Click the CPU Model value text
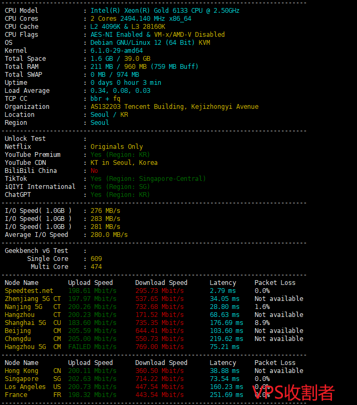Image resolution: width=357 pixels, height=405 pixels. [165, 11]
